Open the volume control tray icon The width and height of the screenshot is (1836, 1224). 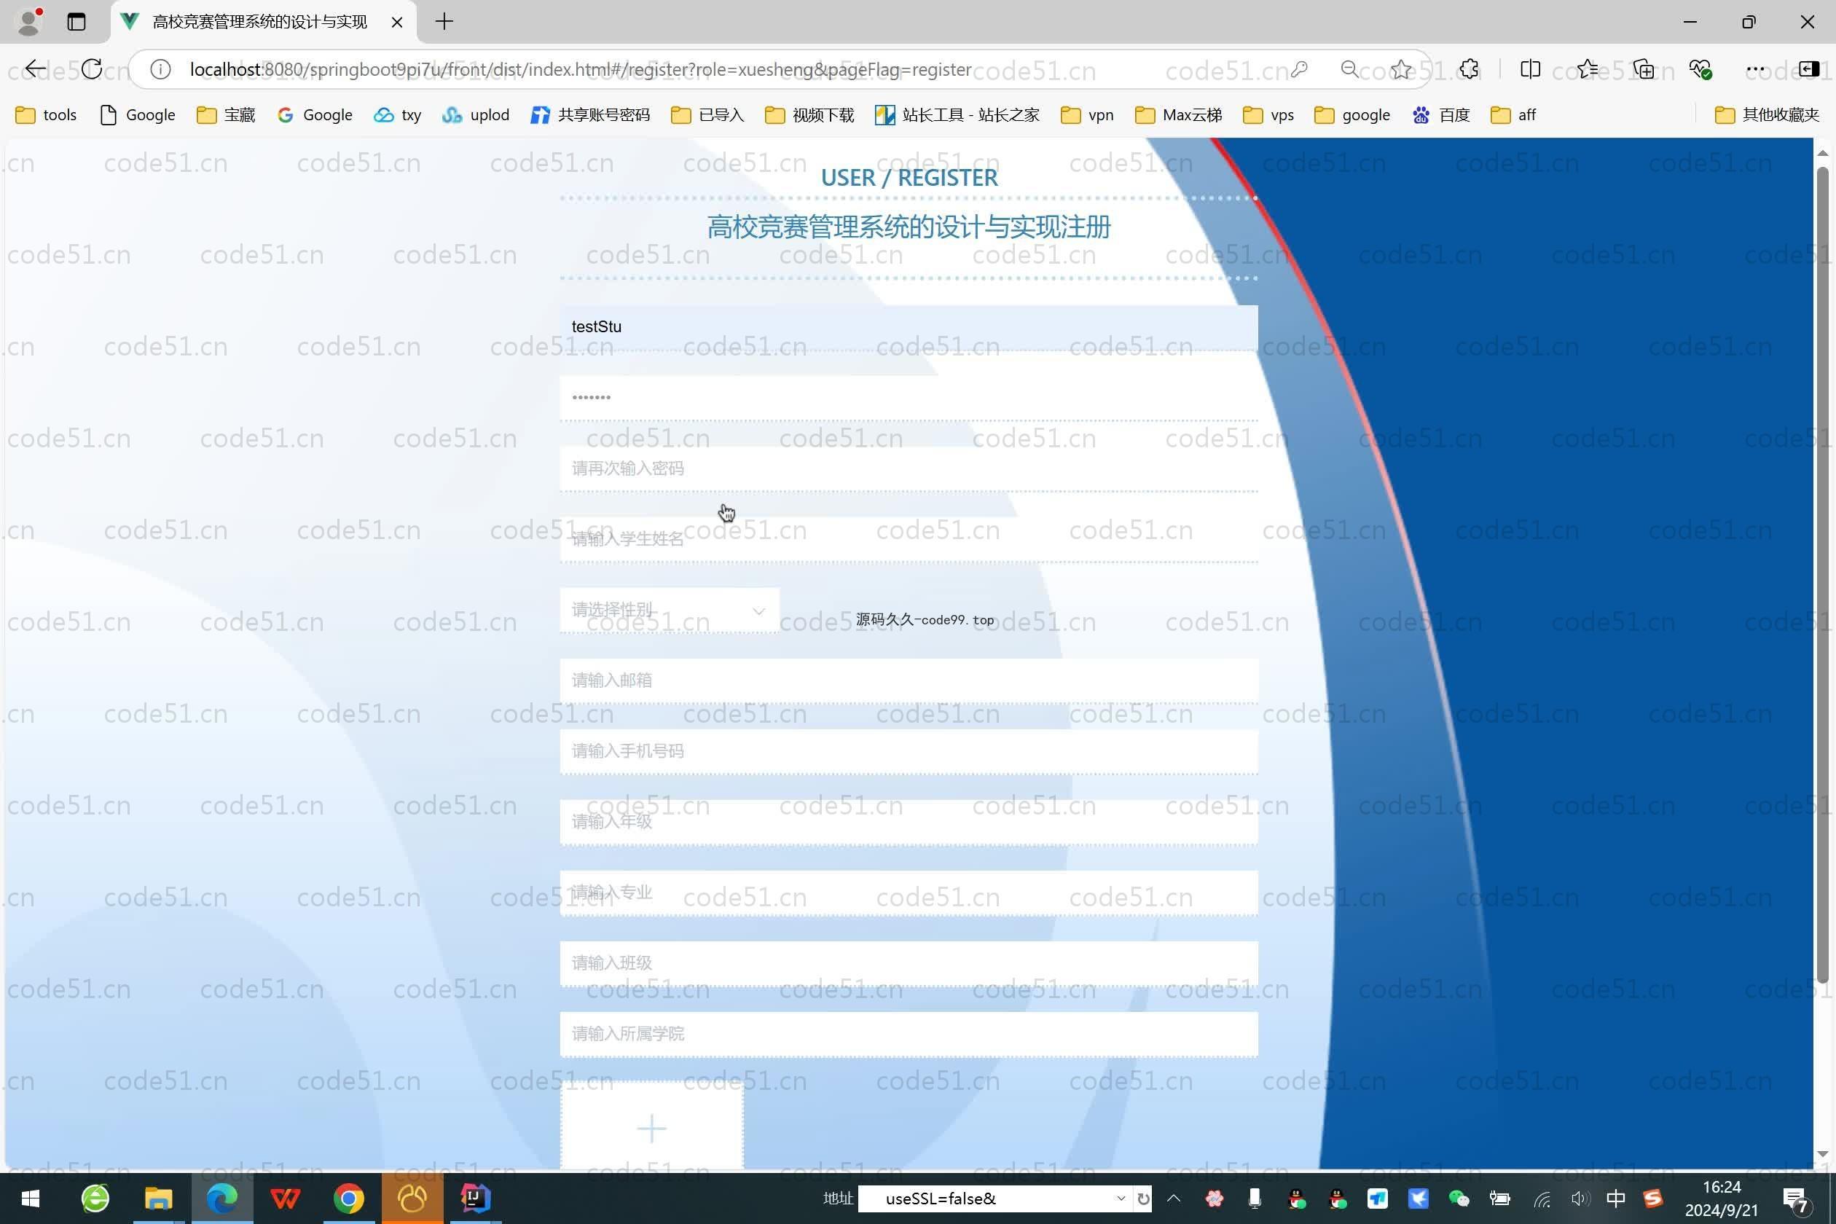pos(1580,1198)
